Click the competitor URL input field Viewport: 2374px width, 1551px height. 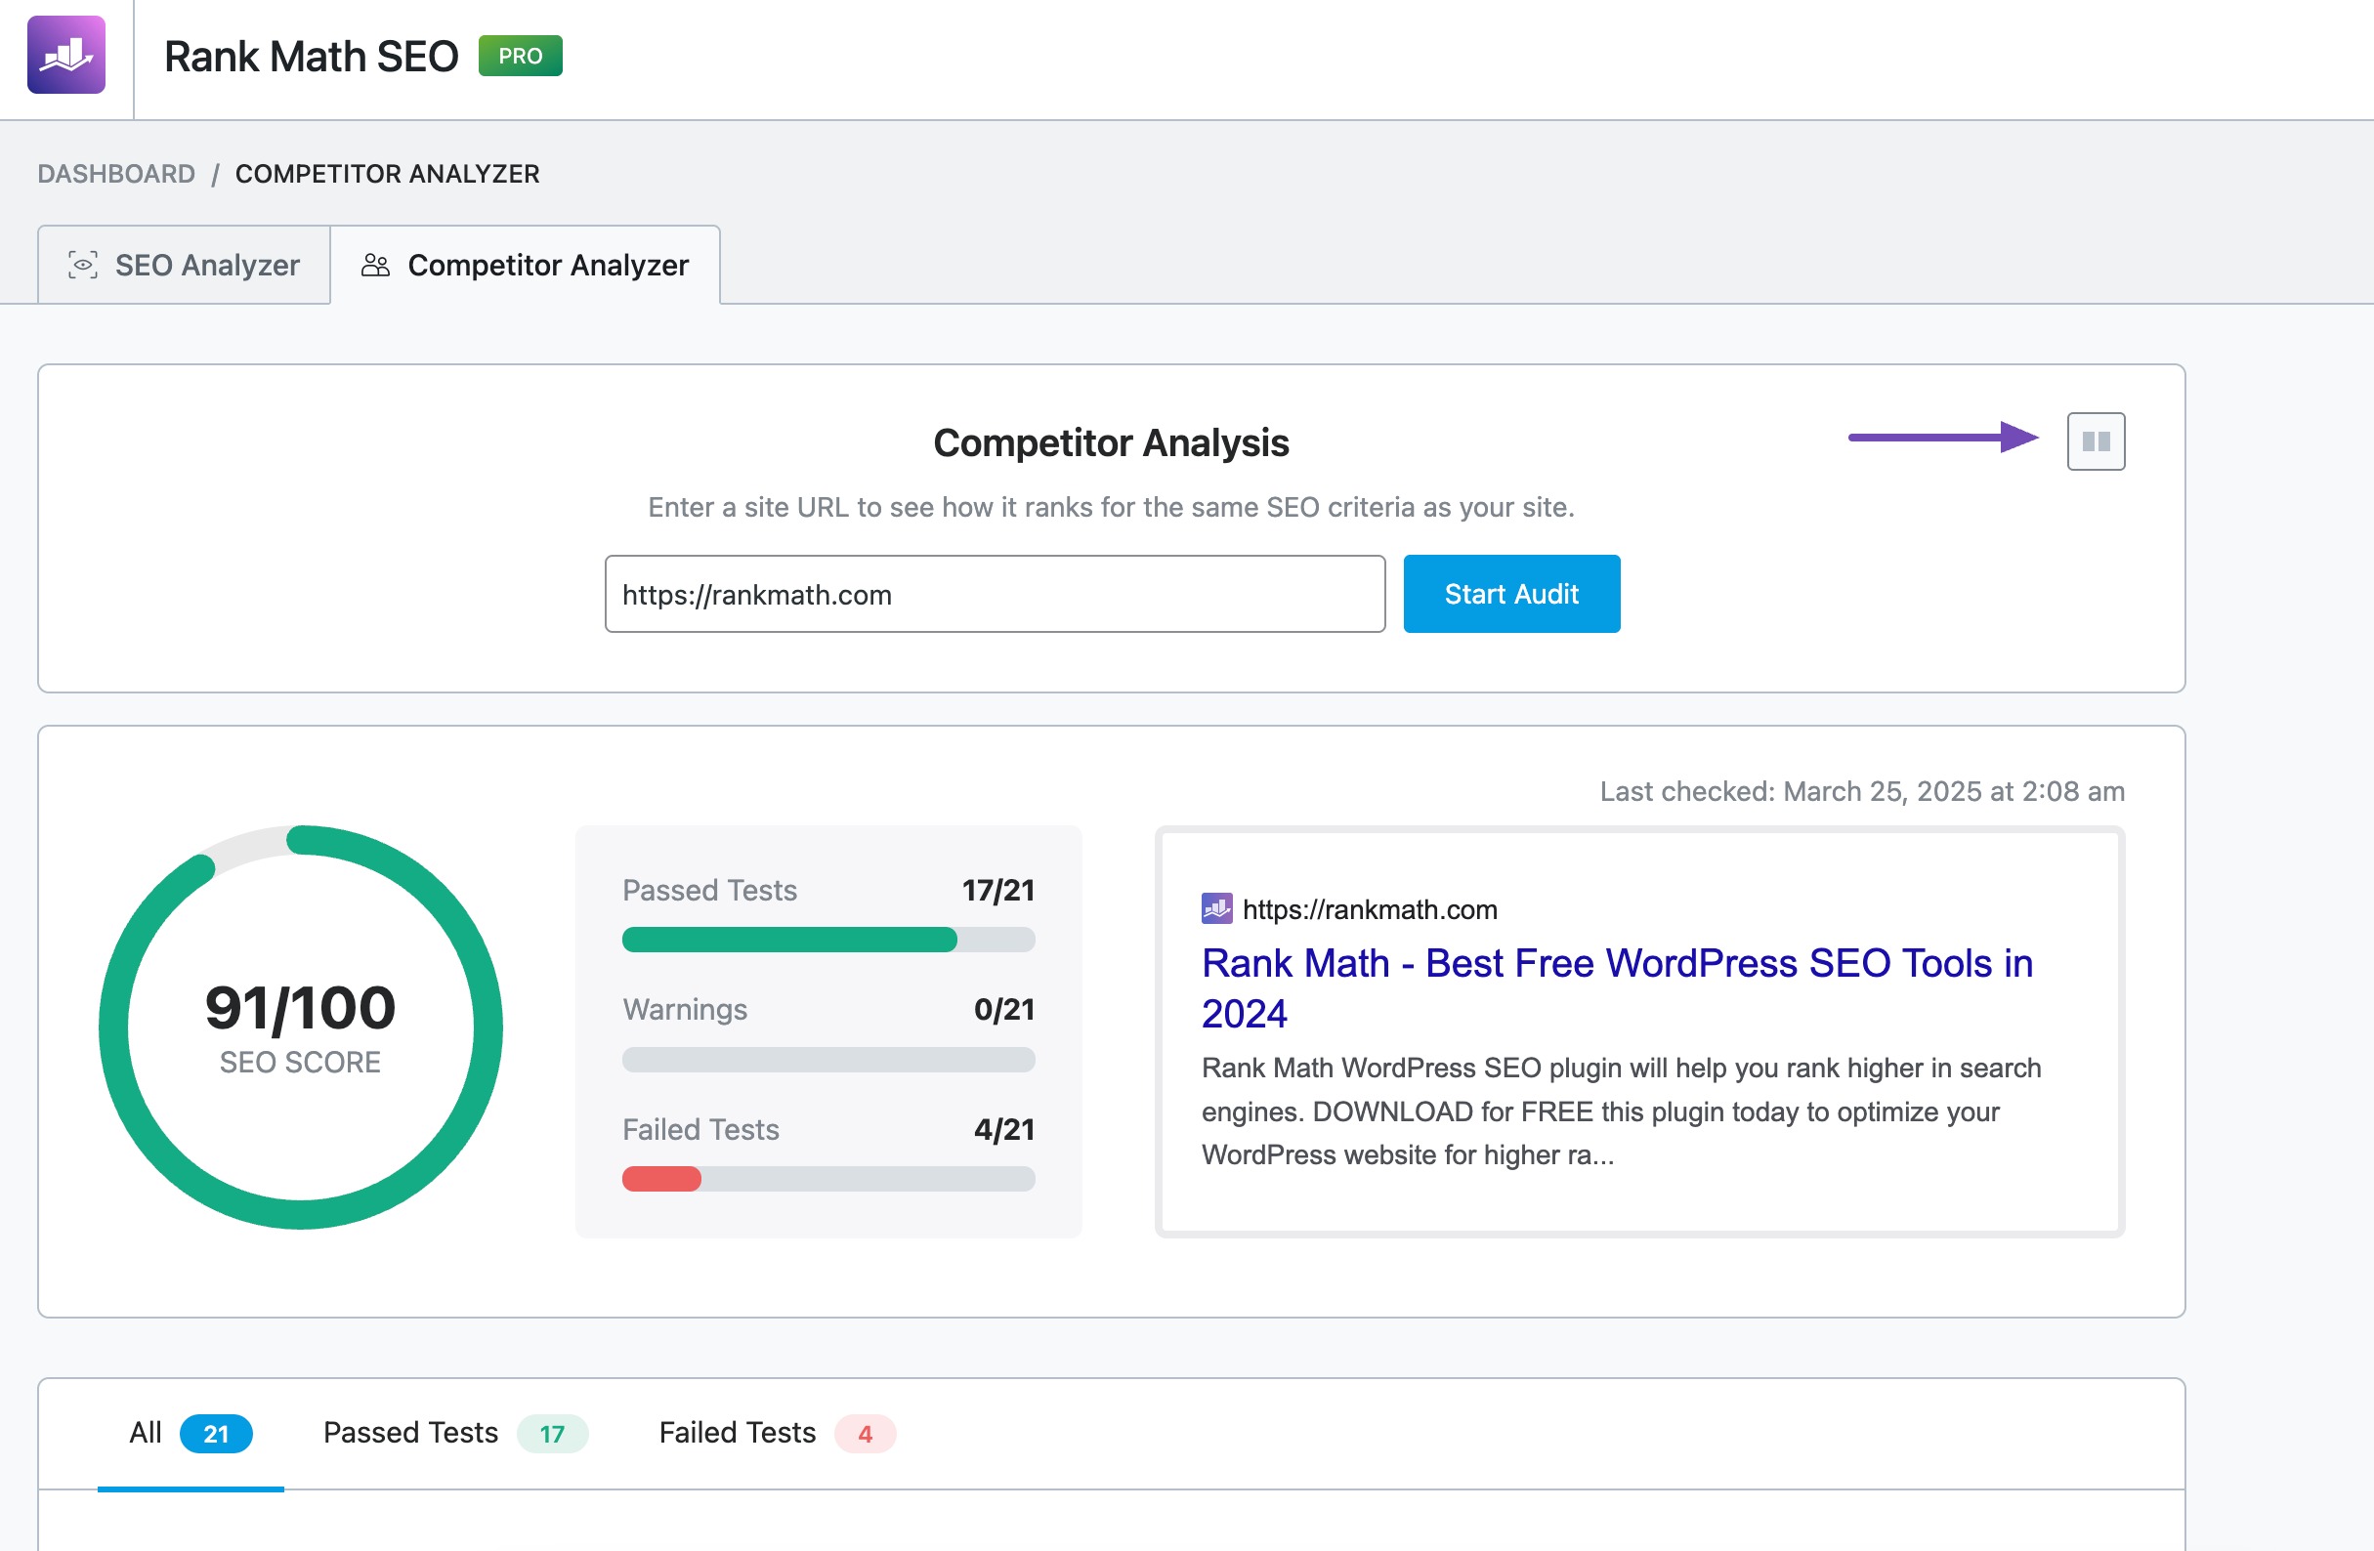(x=994, y=595)
